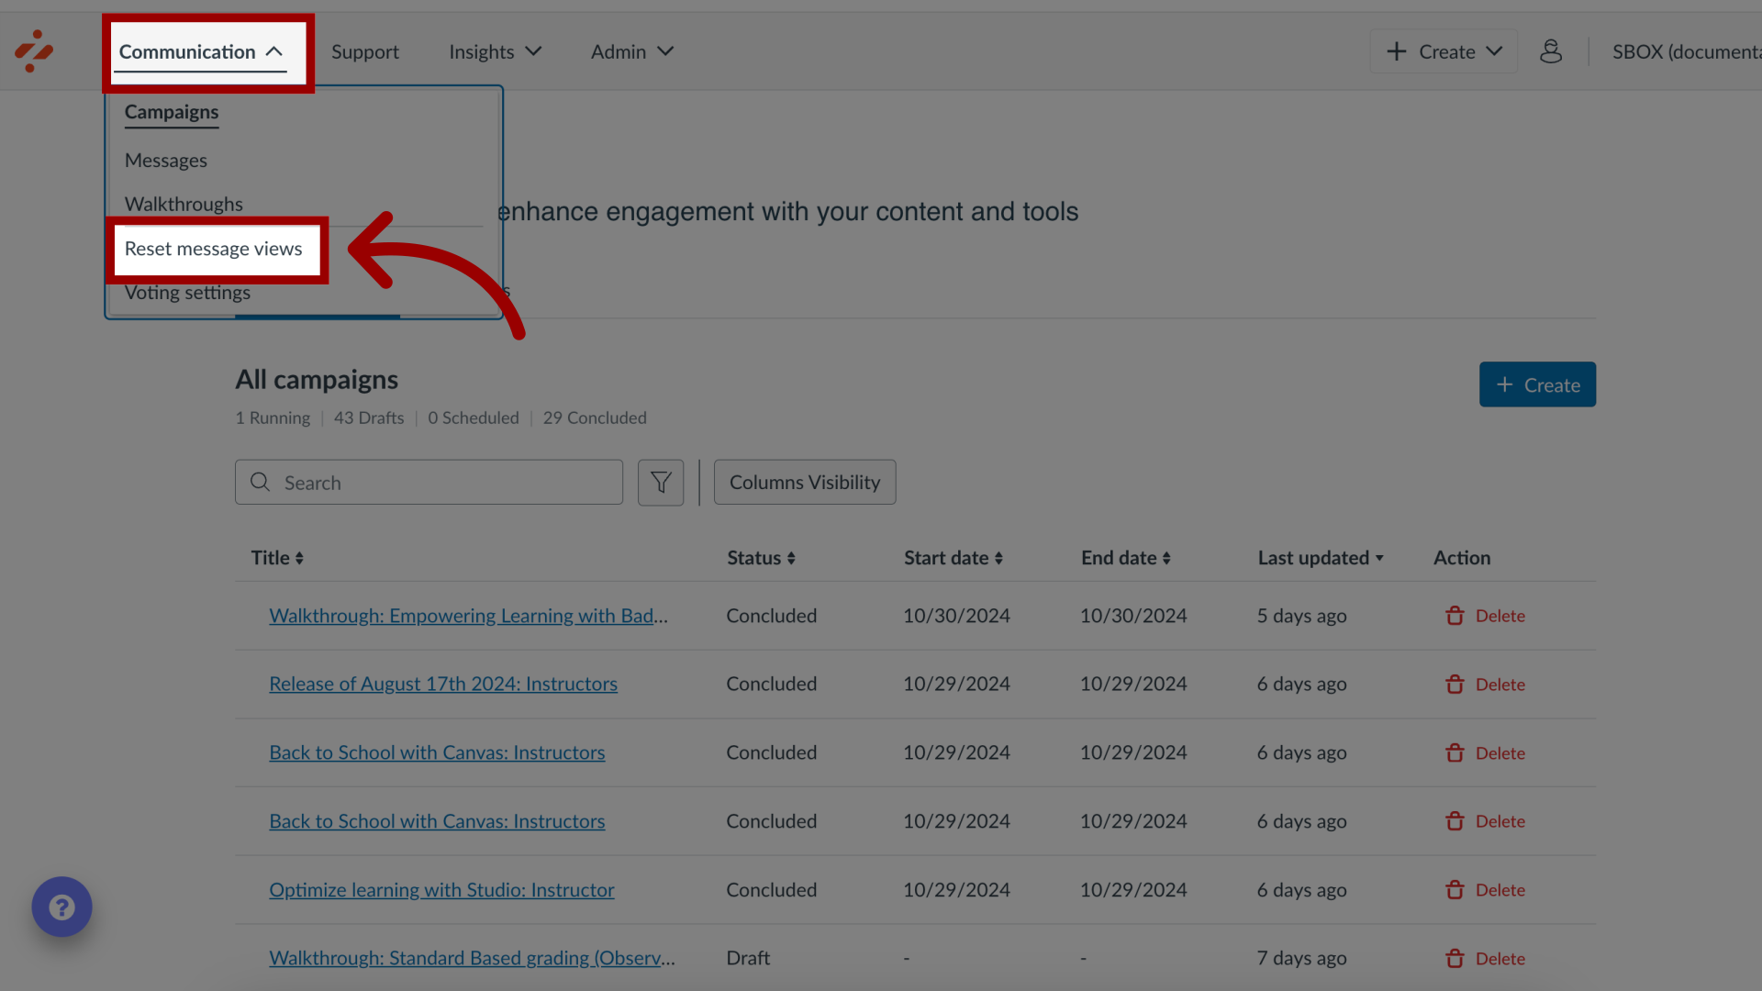1762x991 pixels.
Task: Click the '1 Running' count text
Action: pyautogui.click(x=273, y=418)
